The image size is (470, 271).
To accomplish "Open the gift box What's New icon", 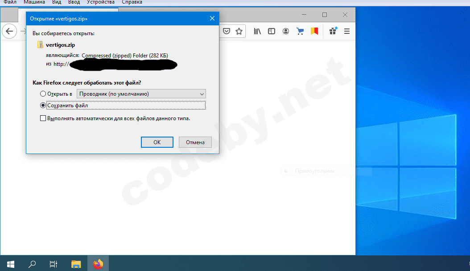I will pos(333,31).
